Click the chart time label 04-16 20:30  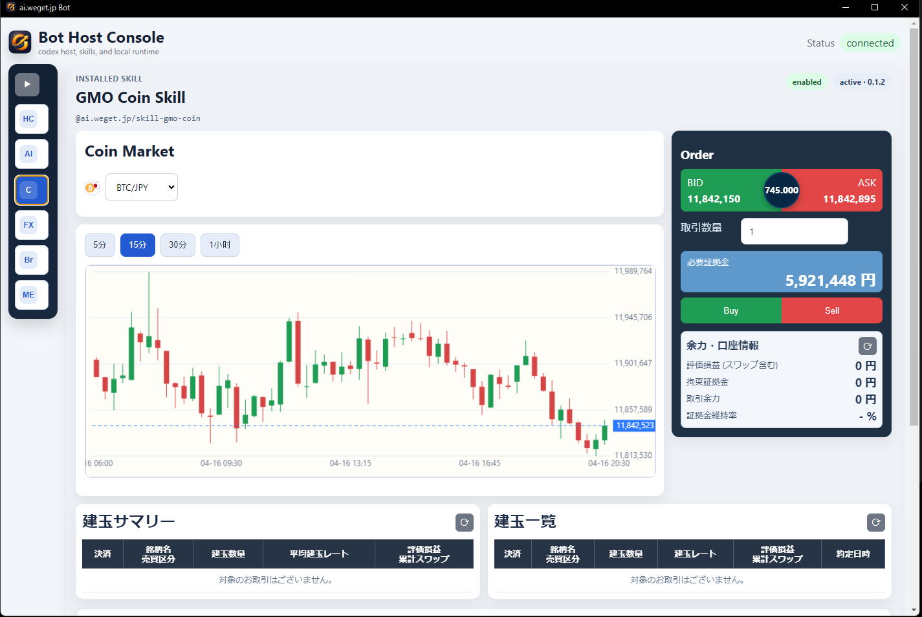point(608,463)
